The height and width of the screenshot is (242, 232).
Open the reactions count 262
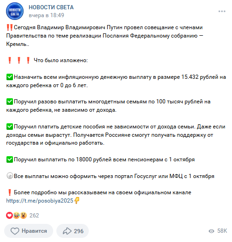click(34, 216)
